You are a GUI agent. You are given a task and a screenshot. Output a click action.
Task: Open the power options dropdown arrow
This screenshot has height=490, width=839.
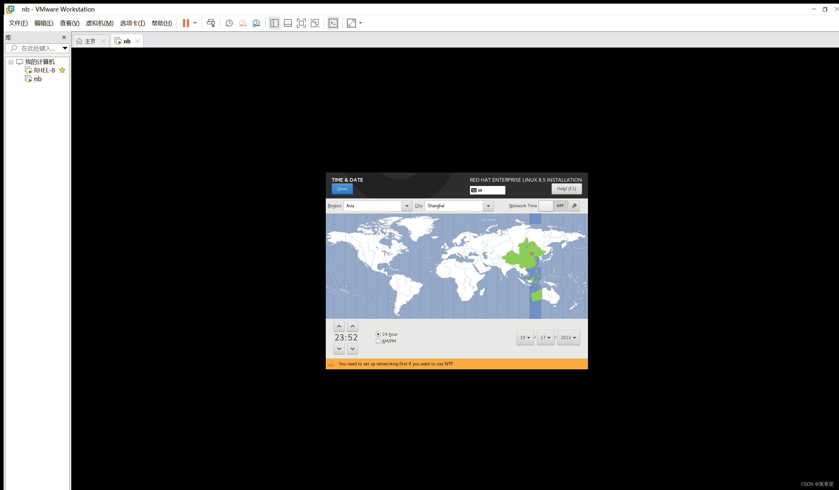point(195,23)
